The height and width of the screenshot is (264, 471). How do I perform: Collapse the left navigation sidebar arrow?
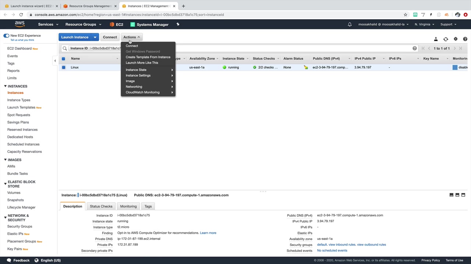pyautogui.click(x=55, y=61)
